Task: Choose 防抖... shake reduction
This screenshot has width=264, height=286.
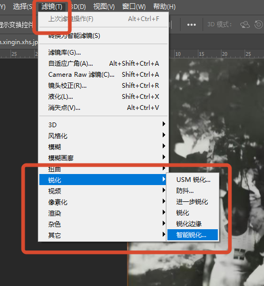Action: point(193,191)
